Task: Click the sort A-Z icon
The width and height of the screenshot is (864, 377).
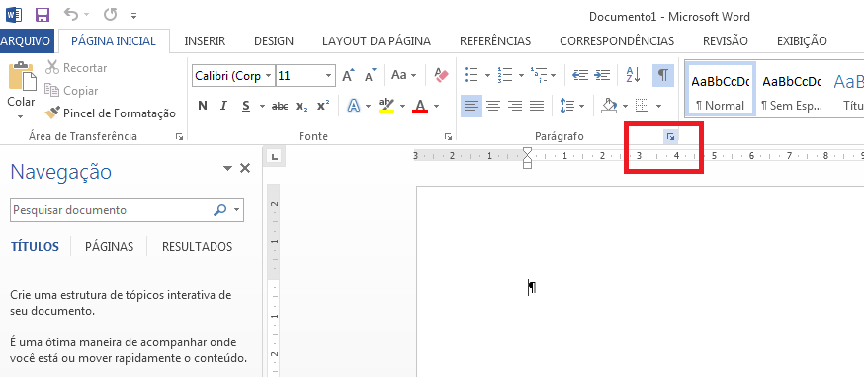Action: point(633,75)
